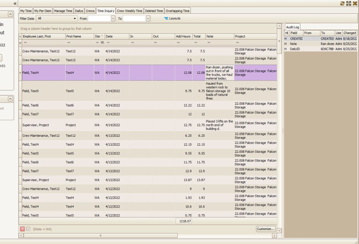Collapse the upper left sidebar panel
The width and height of the screenshot is (359, 244).
click(x=10, y=14)
